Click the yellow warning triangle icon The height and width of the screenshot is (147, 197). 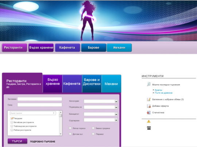coord(148,121)
